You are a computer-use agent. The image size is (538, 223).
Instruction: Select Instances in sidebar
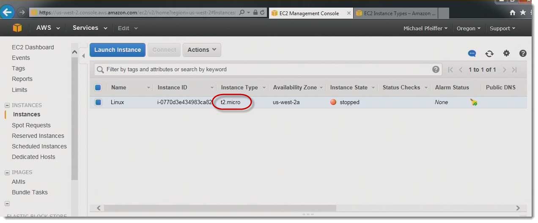pos(27,114)
